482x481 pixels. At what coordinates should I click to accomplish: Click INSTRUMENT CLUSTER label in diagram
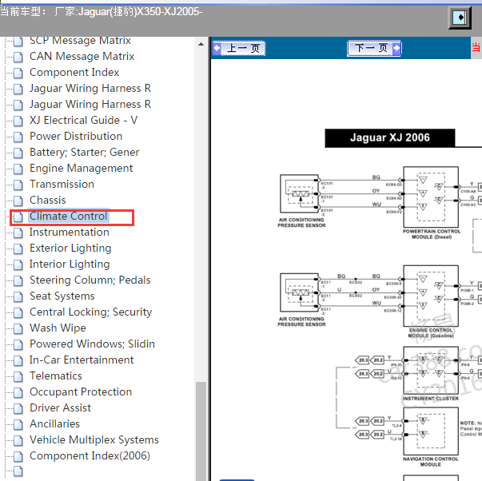tap(431, 399)
